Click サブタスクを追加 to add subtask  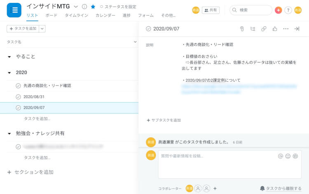click(x=164, y=120)
